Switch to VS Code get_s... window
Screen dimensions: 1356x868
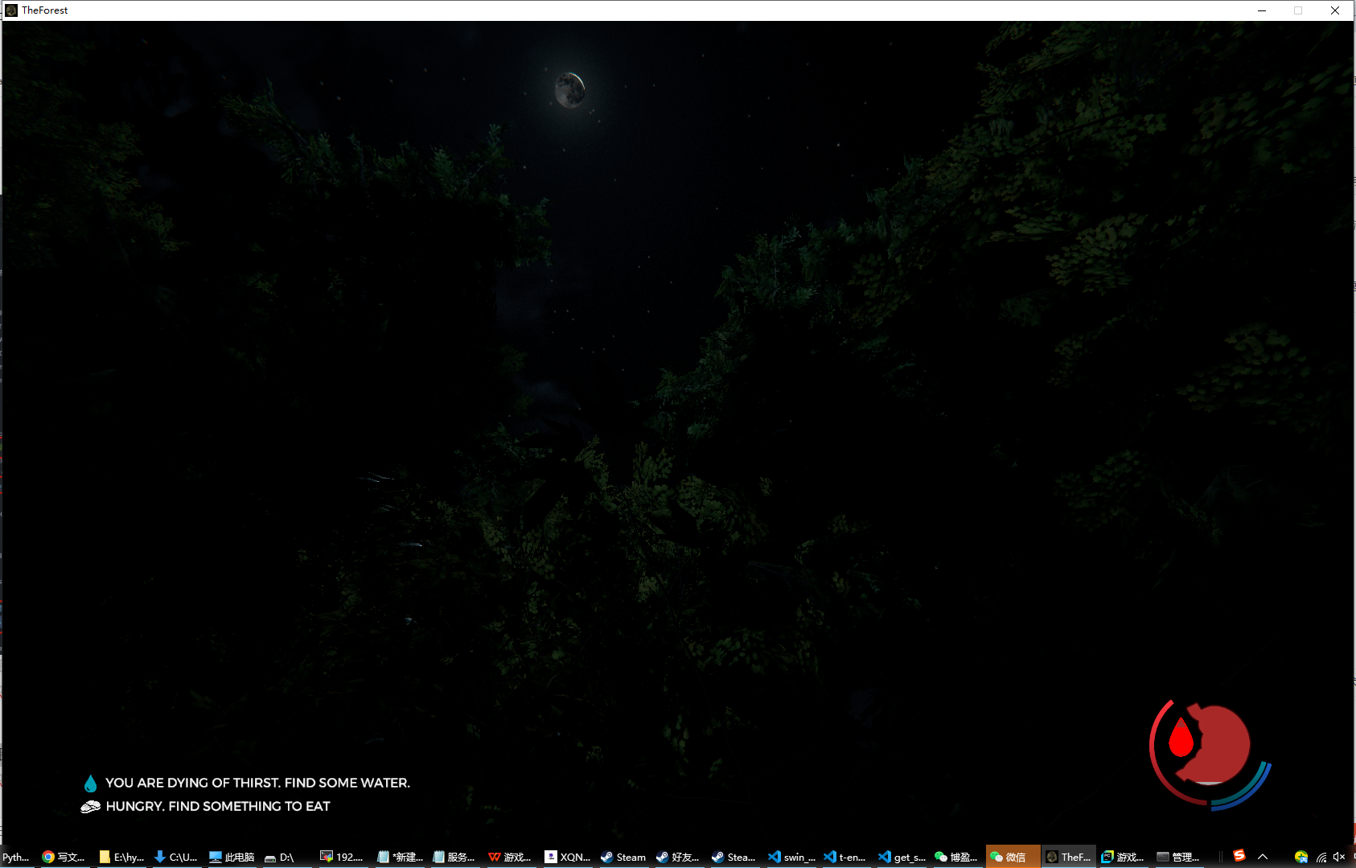coord(902,857)
